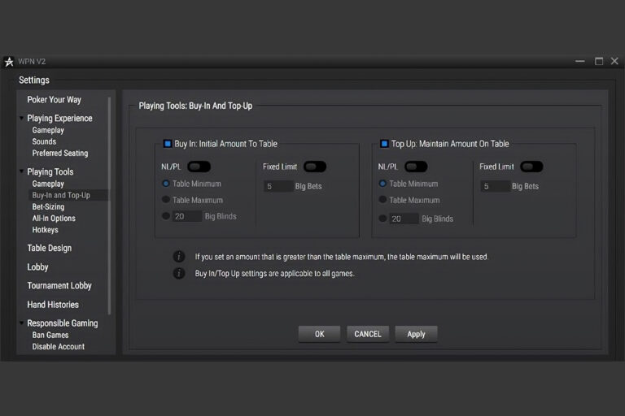Click the OK button
625x416 pixels.
(319, 334)
